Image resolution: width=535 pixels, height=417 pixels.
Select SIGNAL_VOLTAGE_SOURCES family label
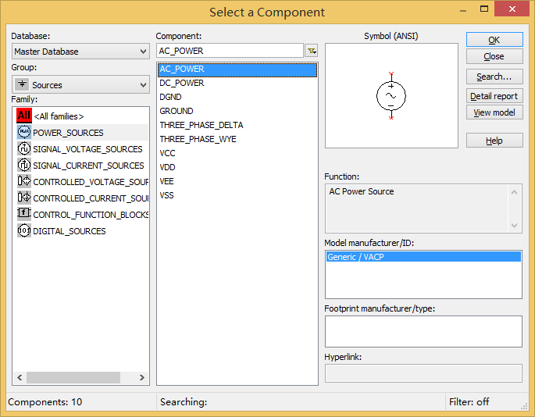(87, 149)
